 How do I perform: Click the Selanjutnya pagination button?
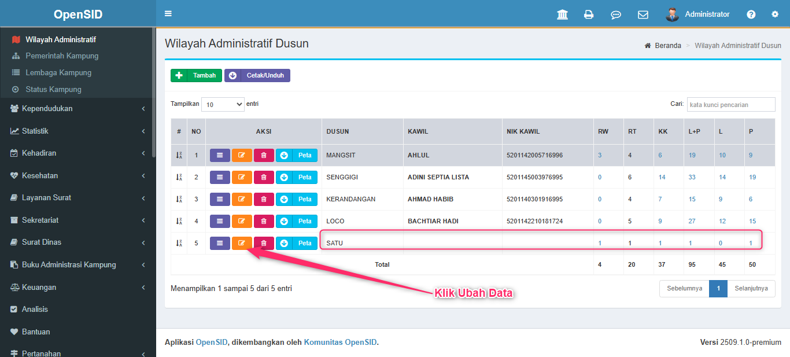point(751,288)
